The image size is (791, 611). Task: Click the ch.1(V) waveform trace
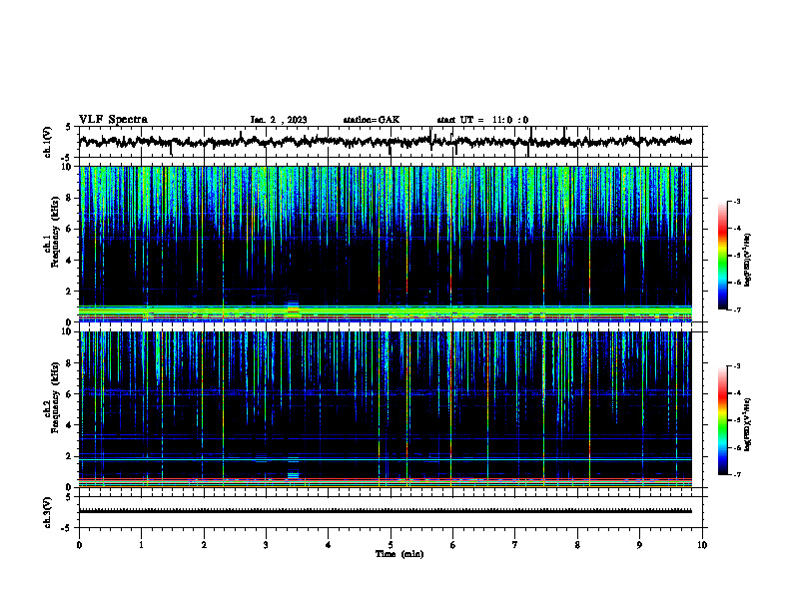pos(385,142)
